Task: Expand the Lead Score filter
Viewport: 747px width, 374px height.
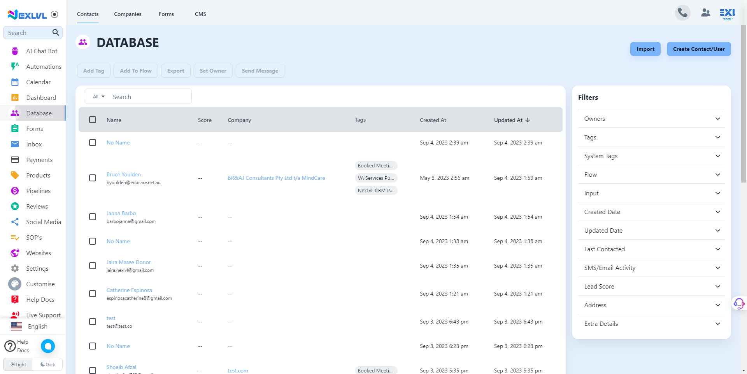Action: [651, 286]
